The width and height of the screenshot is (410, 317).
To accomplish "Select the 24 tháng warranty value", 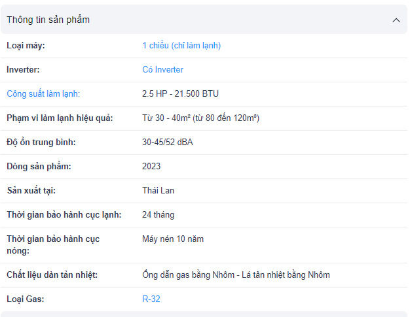I will coord(158,215).
